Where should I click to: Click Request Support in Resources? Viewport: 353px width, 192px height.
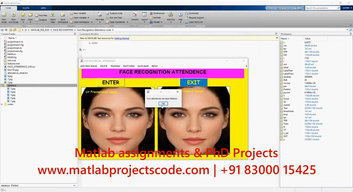pos(195,18)
